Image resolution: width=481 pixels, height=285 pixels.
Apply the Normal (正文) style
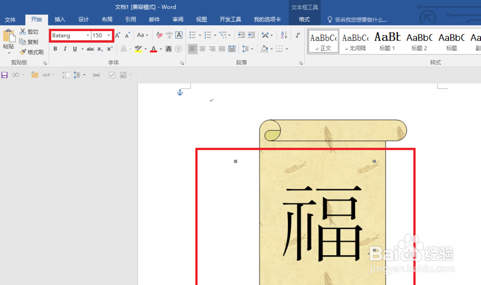[323, 42]
